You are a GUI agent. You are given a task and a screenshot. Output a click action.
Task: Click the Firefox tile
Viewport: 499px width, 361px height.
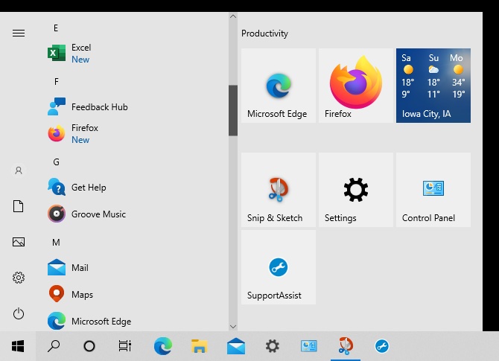coord(356,86)
